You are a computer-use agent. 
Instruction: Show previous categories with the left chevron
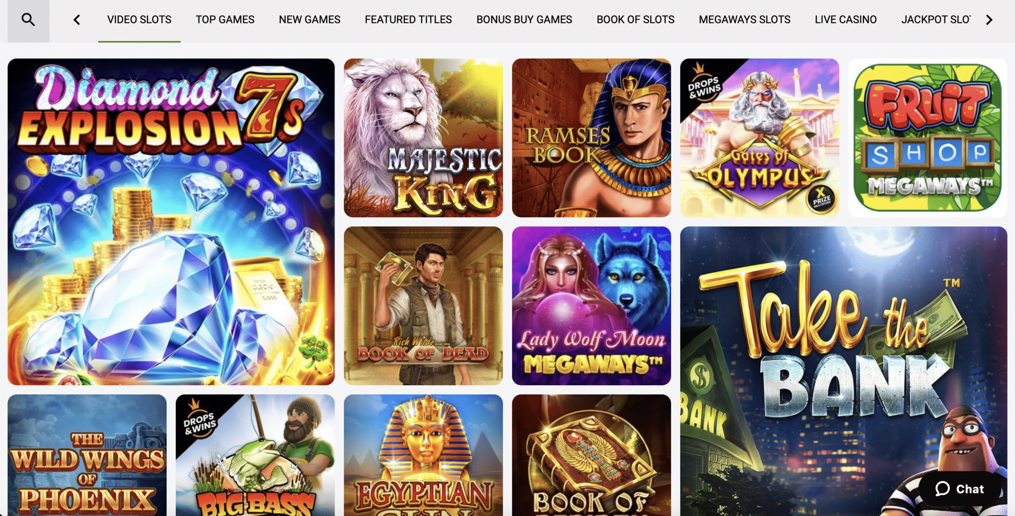pyautogui.click(x=77, y=20)
